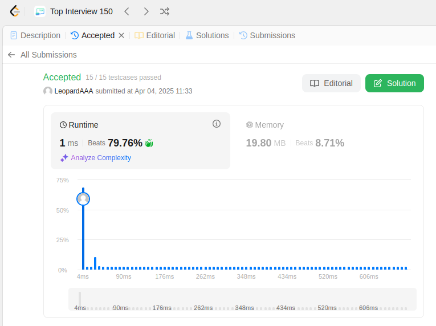Click the avatar marker on runtime chart
Viewport: 436px width, 326px height.
pos(83,199)
